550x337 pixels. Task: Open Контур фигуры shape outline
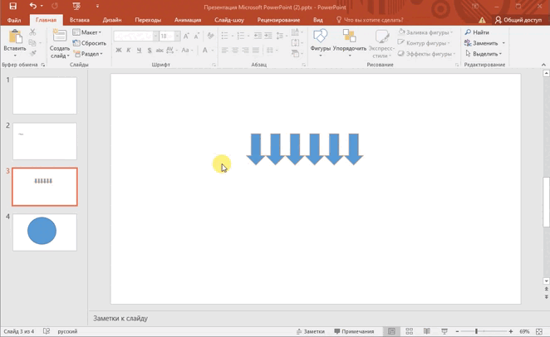pos(424,43)
